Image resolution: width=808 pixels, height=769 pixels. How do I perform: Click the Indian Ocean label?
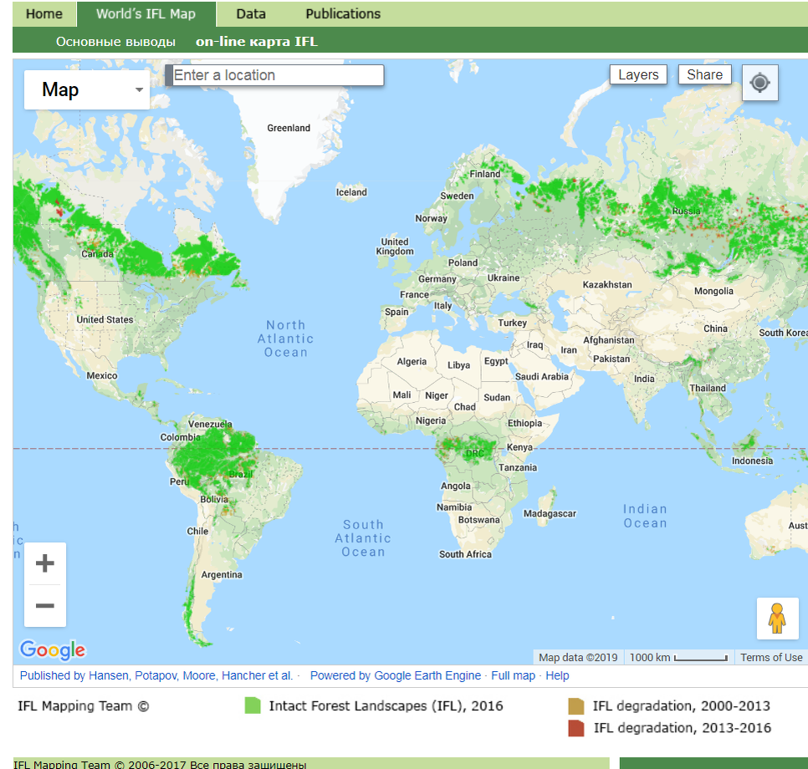645,516
